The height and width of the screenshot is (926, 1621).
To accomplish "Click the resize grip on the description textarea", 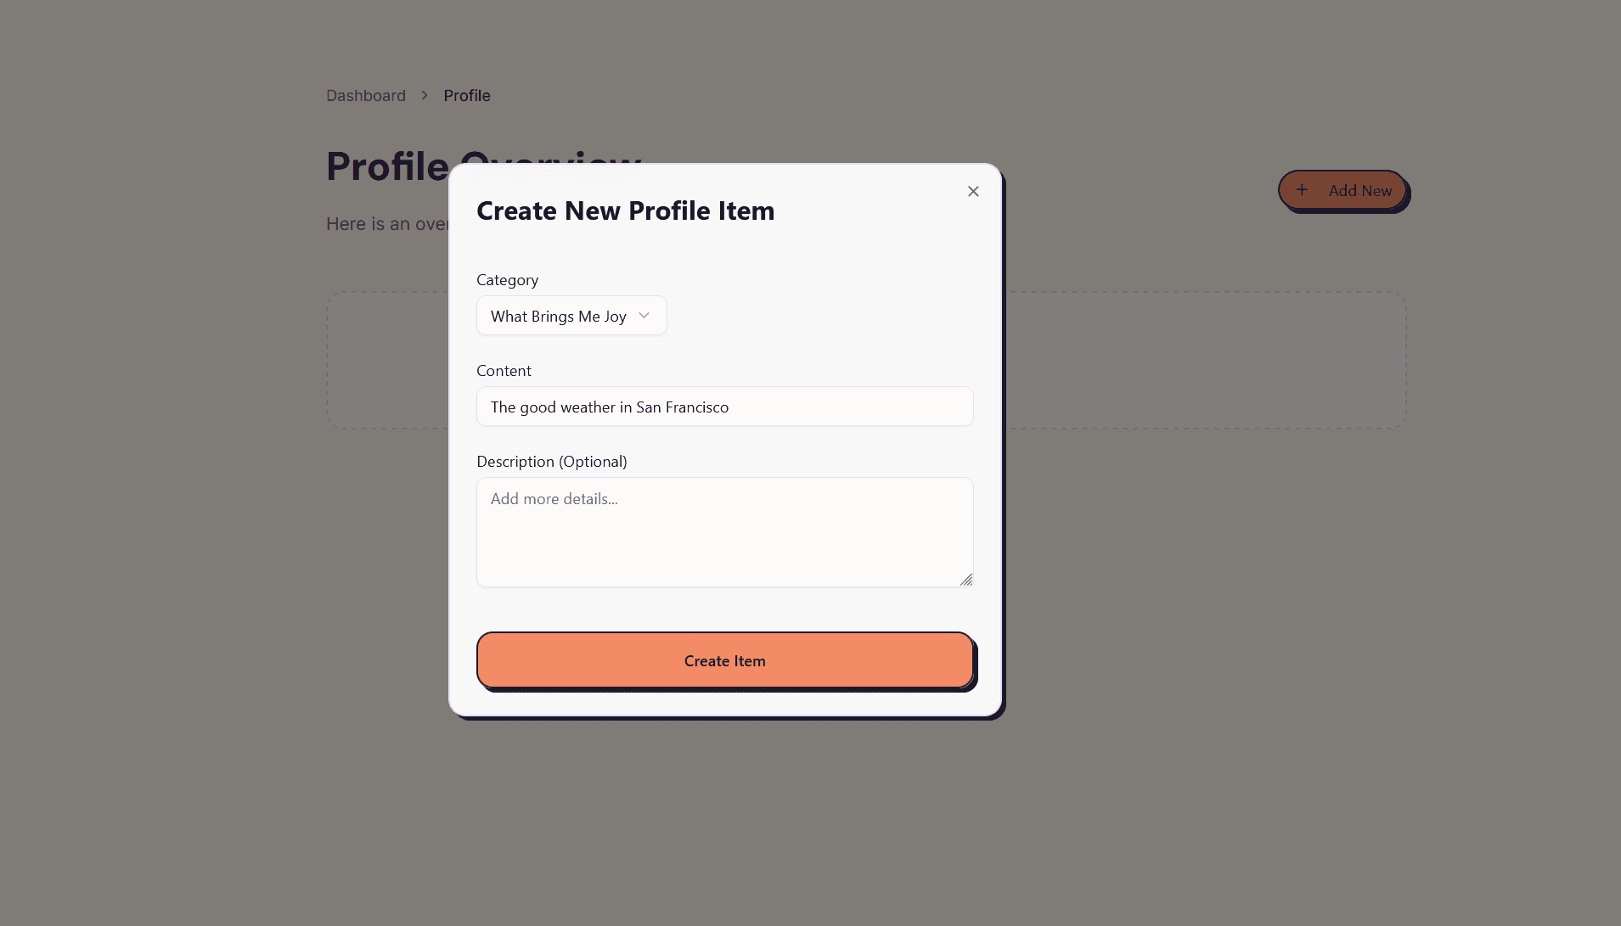I will click(966, 581).
